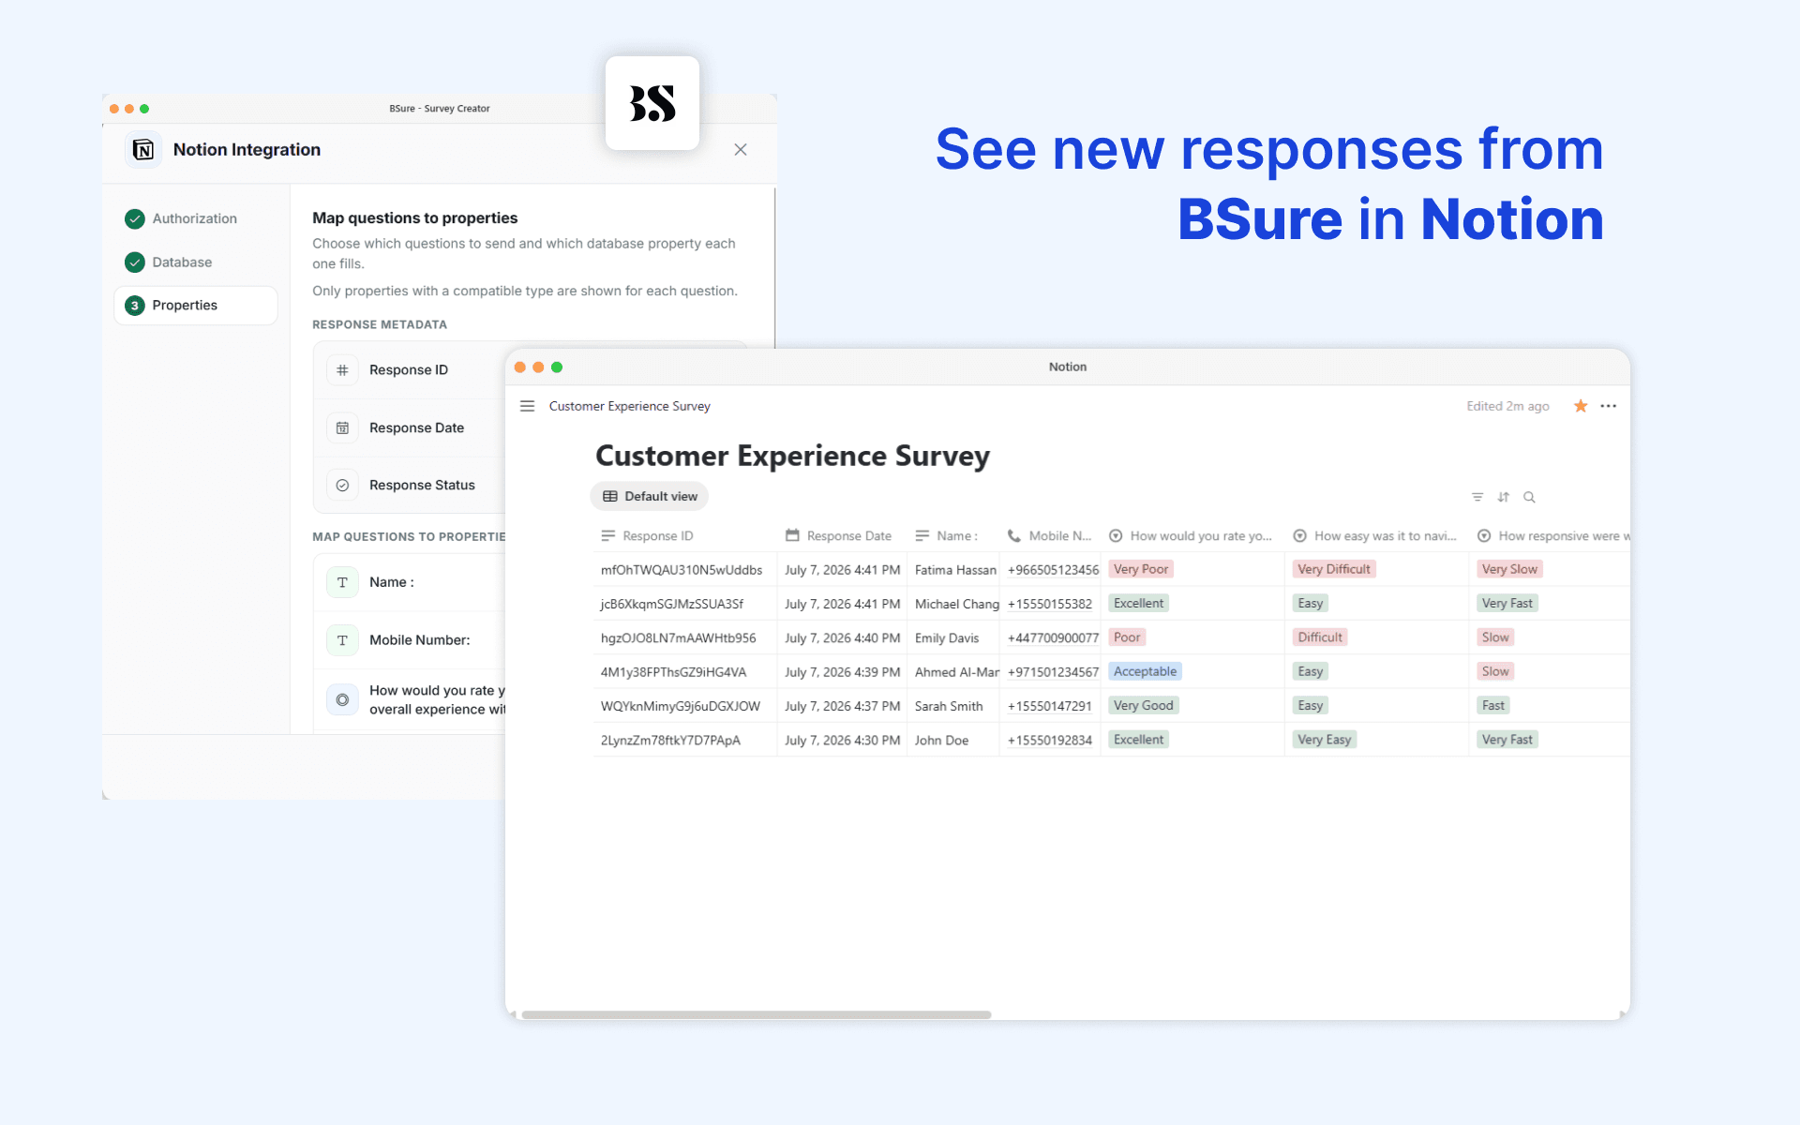Screen dimensions: 1800x1125
Task: Toggle the favorite star in Notion
Action: click(x=1581, y=406)
